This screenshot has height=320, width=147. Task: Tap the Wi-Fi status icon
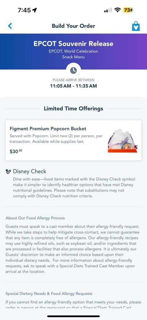pyautogui.click(x=117, y=10)
